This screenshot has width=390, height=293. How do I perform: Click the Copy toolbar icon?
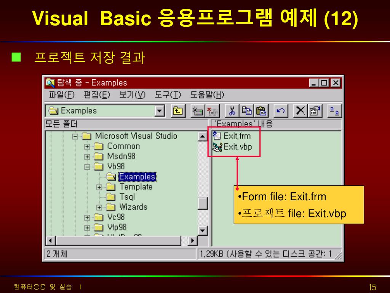pos(246,111)
